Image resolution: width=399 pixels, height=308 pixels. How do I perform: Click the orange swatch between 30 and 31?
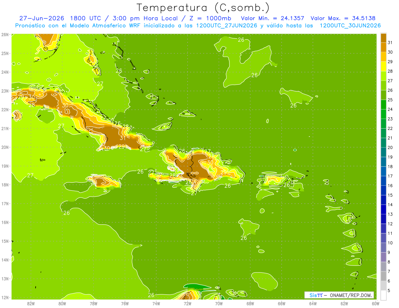pos(383,47)
